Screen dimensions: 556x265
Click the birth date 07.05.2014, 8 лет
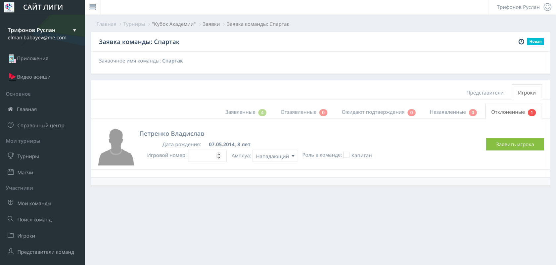pos(230,145)
